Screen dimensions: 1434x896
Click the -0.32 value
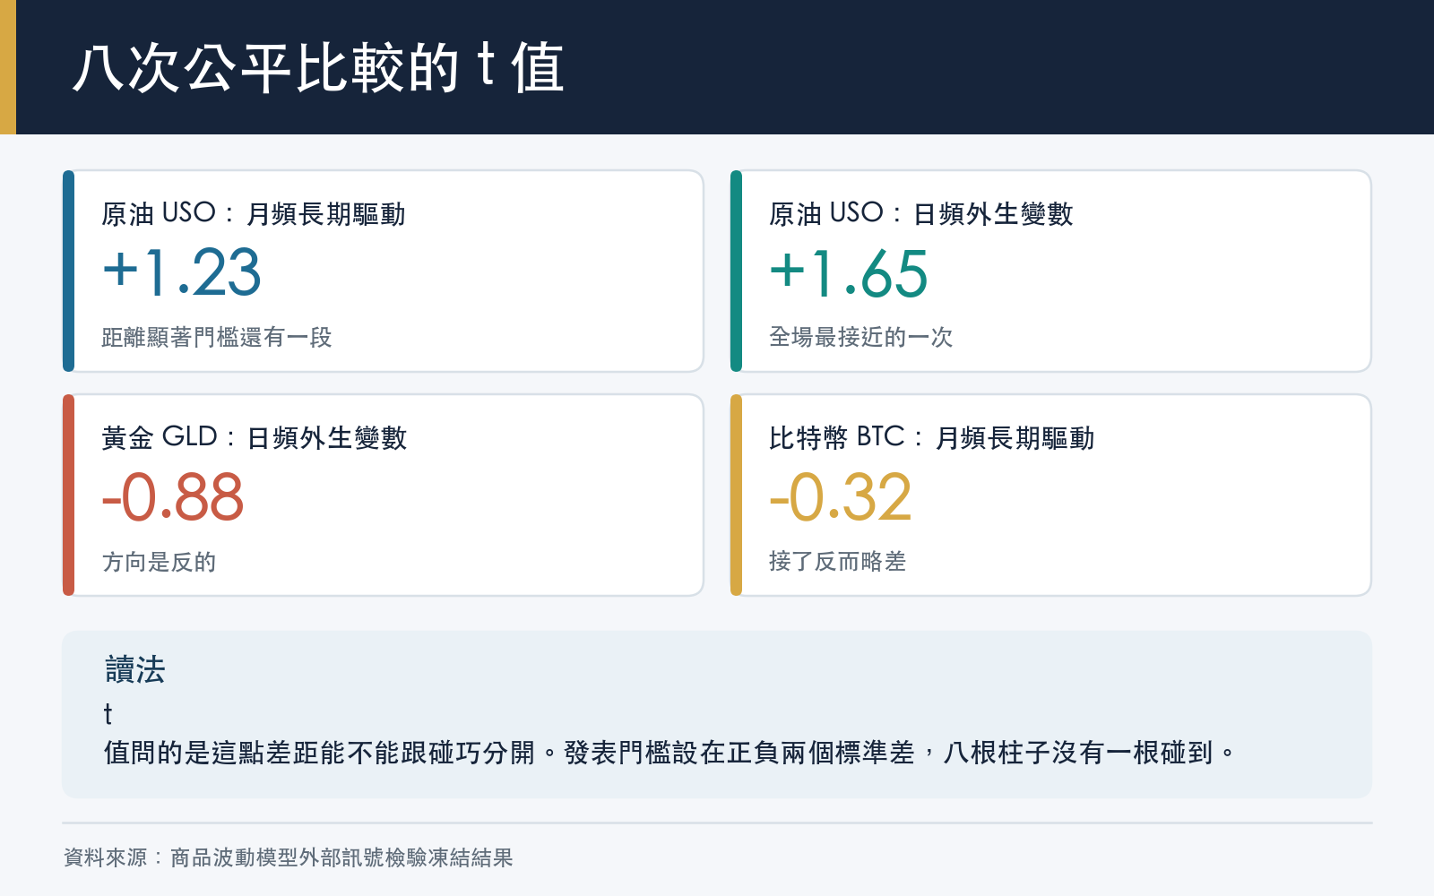click(841, 497)
